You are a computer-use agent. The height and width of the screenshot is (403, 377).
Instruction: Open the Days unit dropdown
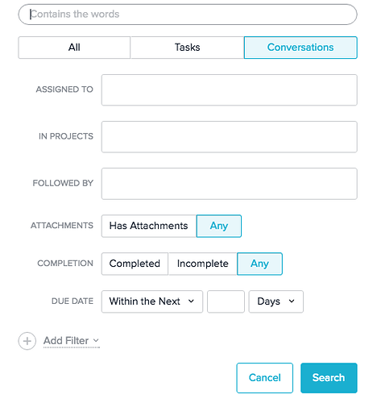tap(276, 301)
